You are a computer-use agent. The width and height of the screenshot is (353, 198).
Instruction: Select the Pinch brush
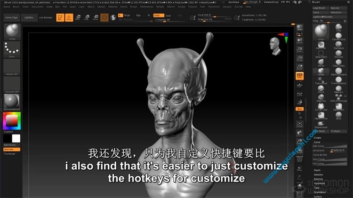(x=321, y=89)
